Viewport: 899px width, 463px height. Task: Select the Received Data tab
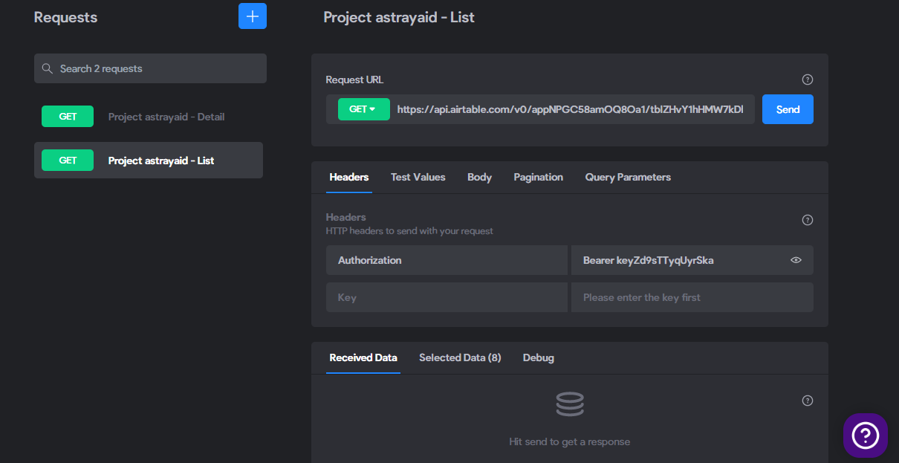coord(363,357)
